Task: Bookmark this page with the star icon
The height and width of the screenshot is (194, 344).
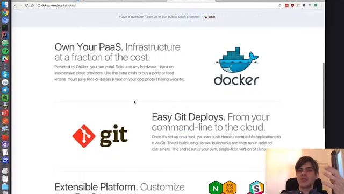Action: pyautogui.click(x=280, y=5)
